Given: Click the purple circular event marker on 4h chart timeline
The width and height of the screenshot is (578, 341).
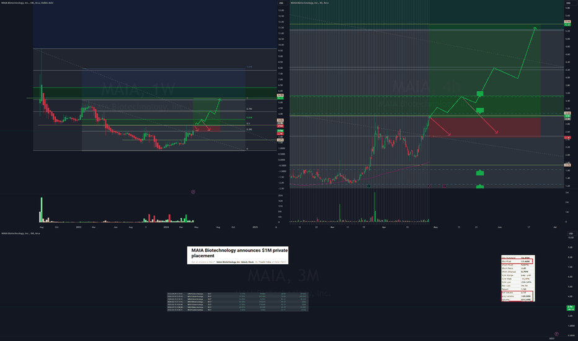Looking at the screenshot, I should click(429, 186).
